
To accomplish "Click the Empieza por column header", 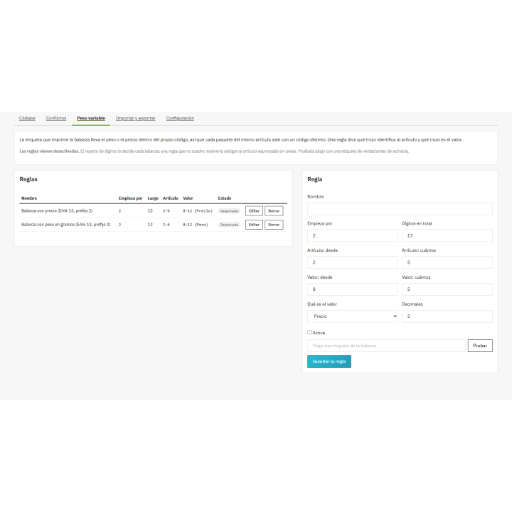I will (131, 198).
